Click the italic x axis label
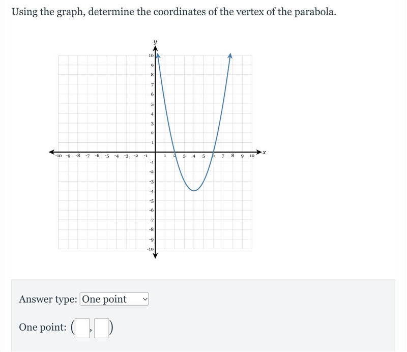This screenshot has height=352, width=407. pyautogui.click(x=264, y=152)
